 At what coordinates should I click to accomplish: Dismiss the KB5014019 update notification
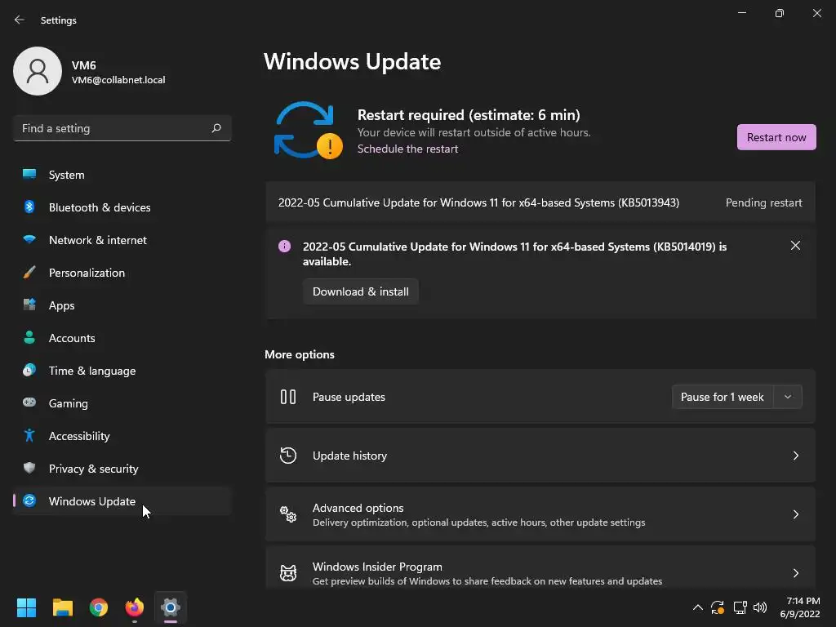[x=795, y=246]
